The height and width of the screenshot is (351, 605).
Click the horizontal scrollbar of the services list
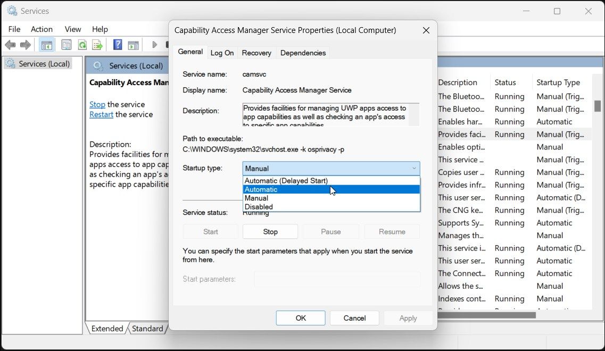(x=486, y=315)
